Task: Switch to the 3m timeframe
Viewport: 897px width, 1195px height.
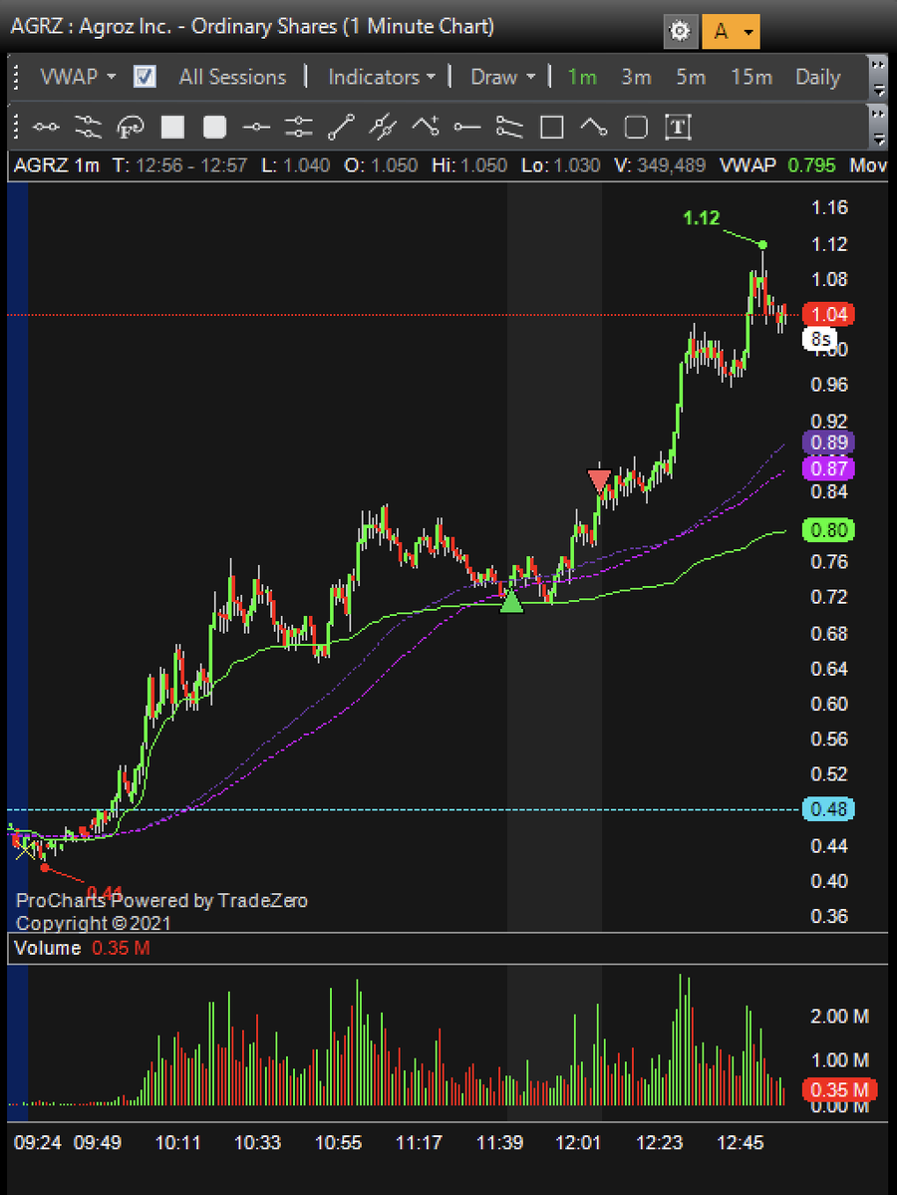Action: pyautogui.click(x=636, y=77)
